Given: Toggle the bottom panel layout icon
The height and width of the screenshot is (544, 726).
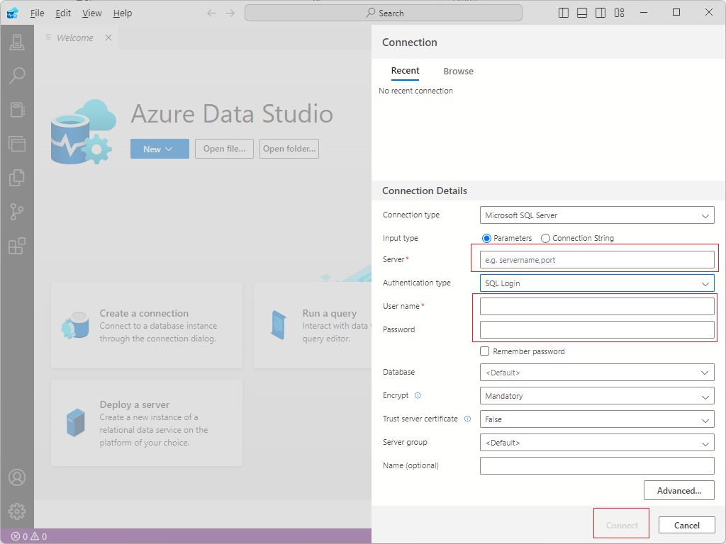Looking at the screenshot, I should [582, 13].
